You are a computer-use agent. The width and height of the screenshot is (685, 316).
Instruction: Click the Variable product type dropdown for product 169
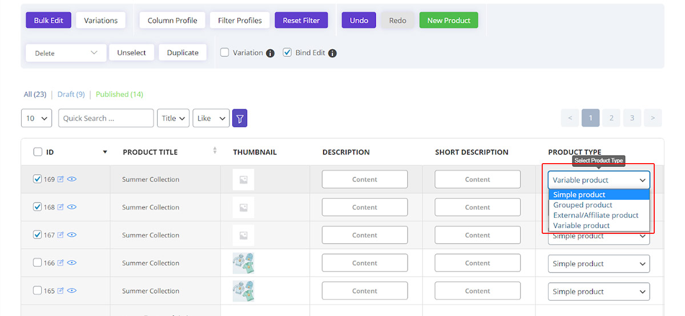coord(599,180)
